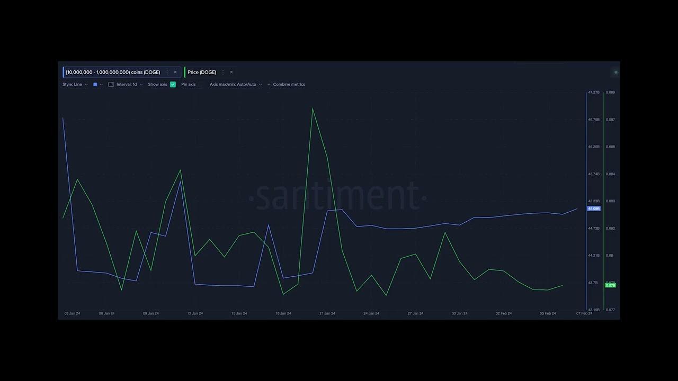Click the Pin axis option
Image resolution: width=678 pixels, height=381 pixels.
tap(189, 84)
